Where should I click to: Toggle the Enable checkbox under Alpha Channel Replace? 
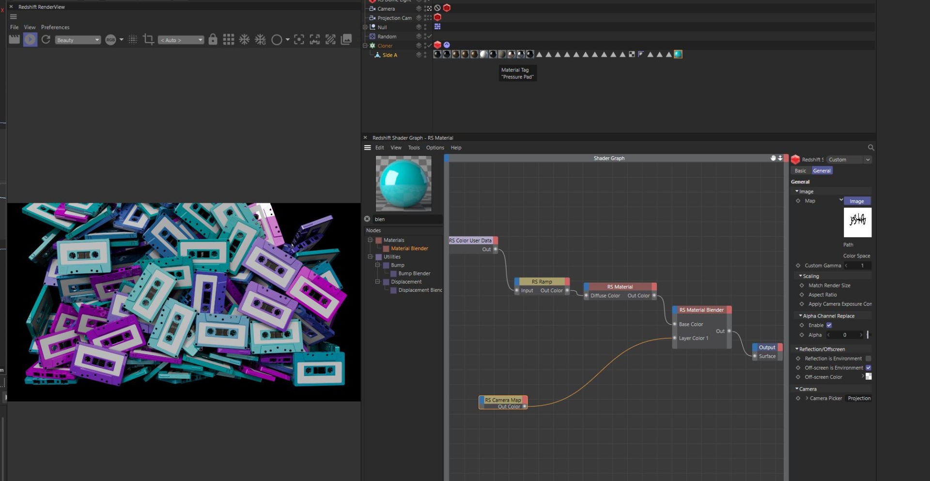(829, 325)
